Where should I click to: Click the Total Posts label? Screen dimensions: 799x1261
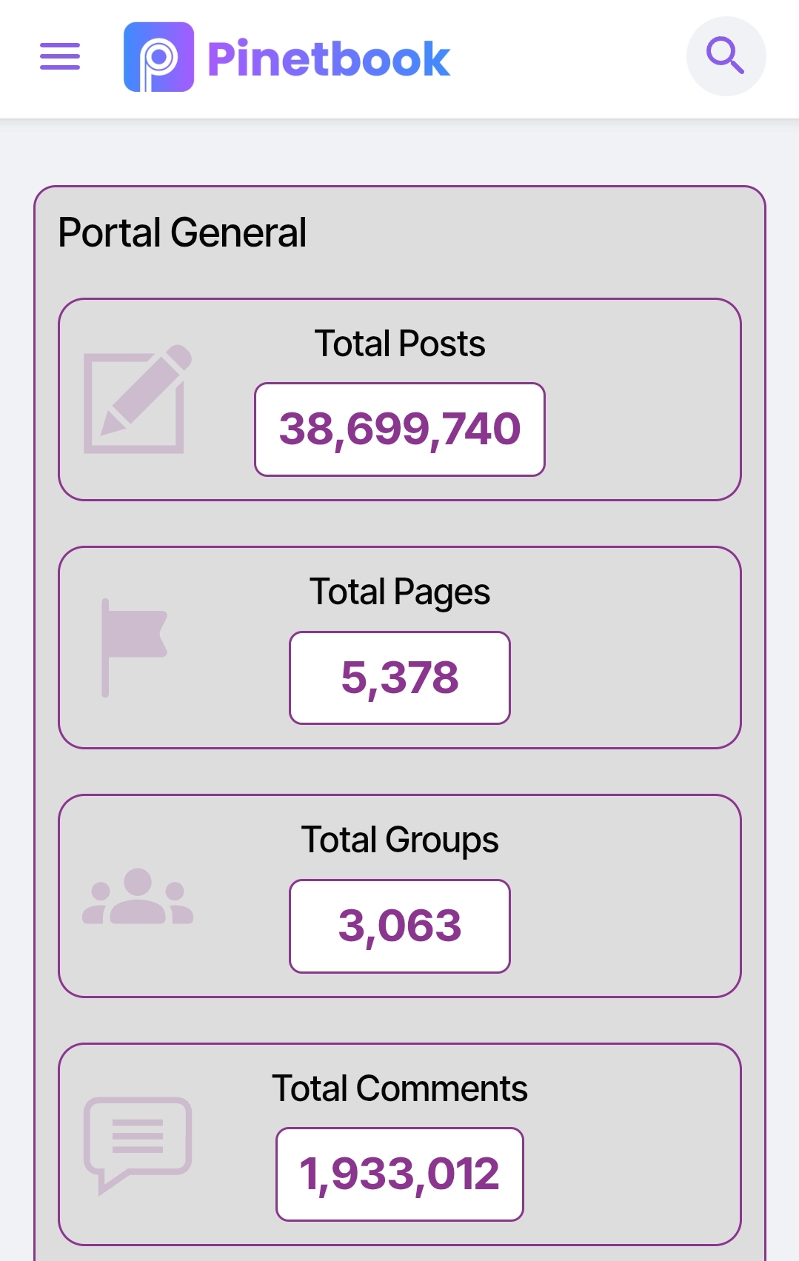click(400, 344)
